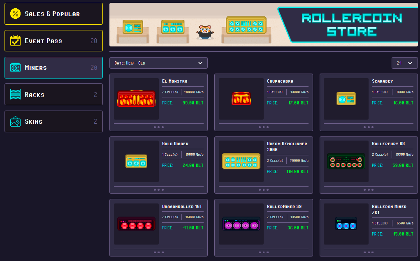420x261 pixels.
Task: Expand three-dot details under El Monstro
Action: point(158,127)
